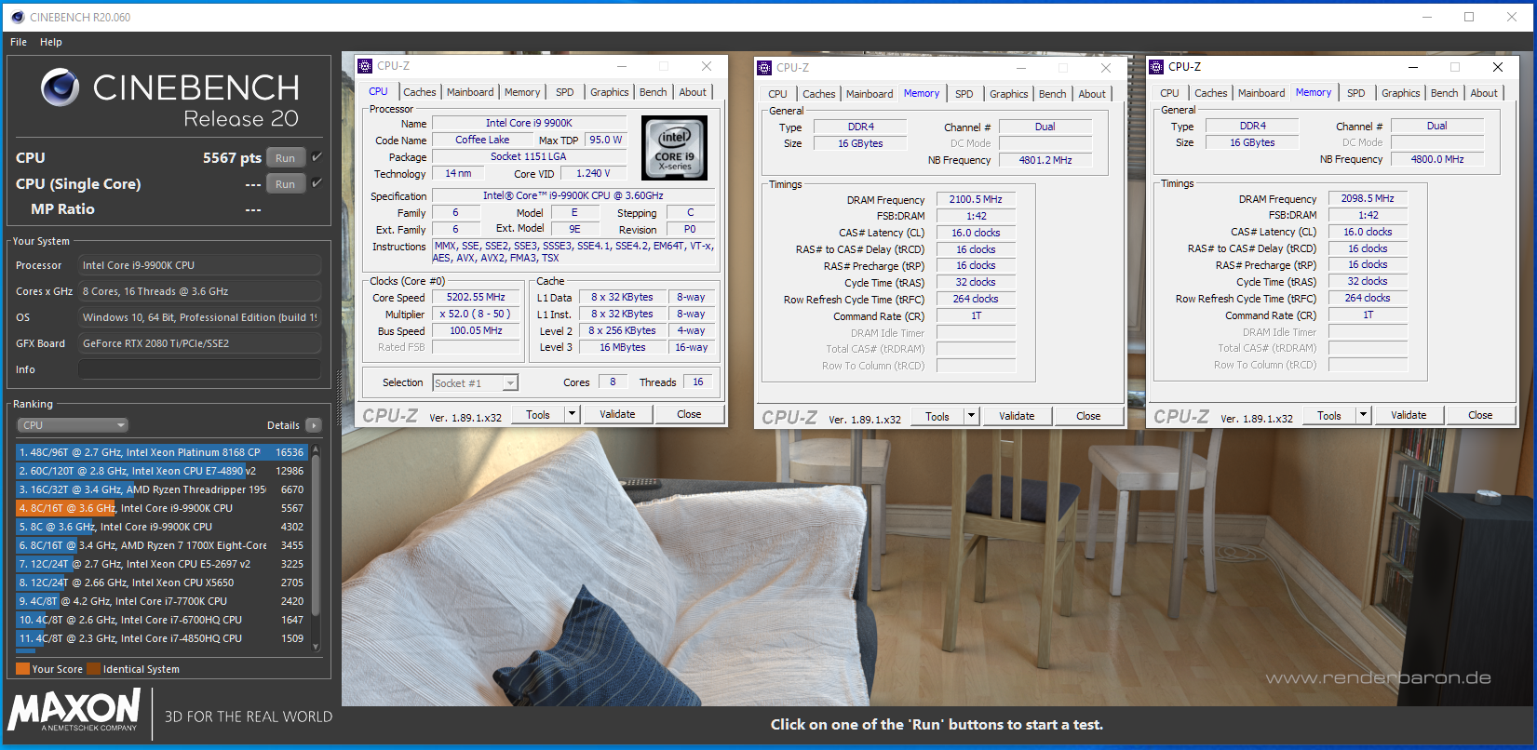Open Graphics tab in left CPU-Z window
The image size is (1537, 750).
(x=610, y=92)
